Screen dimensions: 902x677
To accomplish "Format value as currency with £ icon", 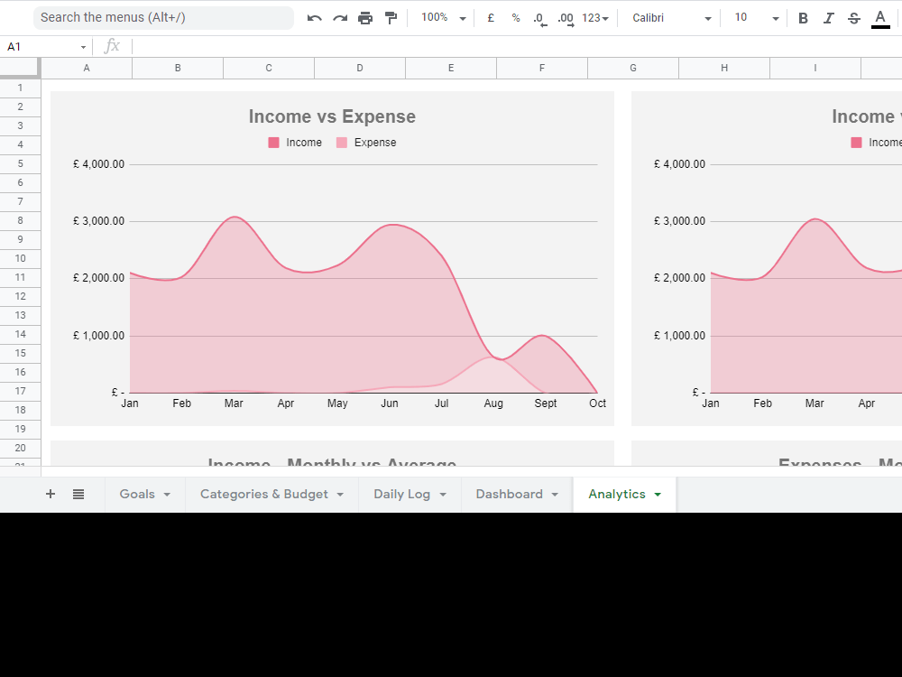I will (491, 17).
